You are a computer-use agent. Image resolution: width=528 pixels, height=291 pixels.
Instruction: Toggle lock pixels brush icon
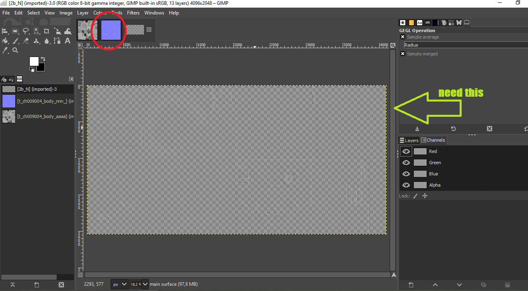[x=415, y=196]
